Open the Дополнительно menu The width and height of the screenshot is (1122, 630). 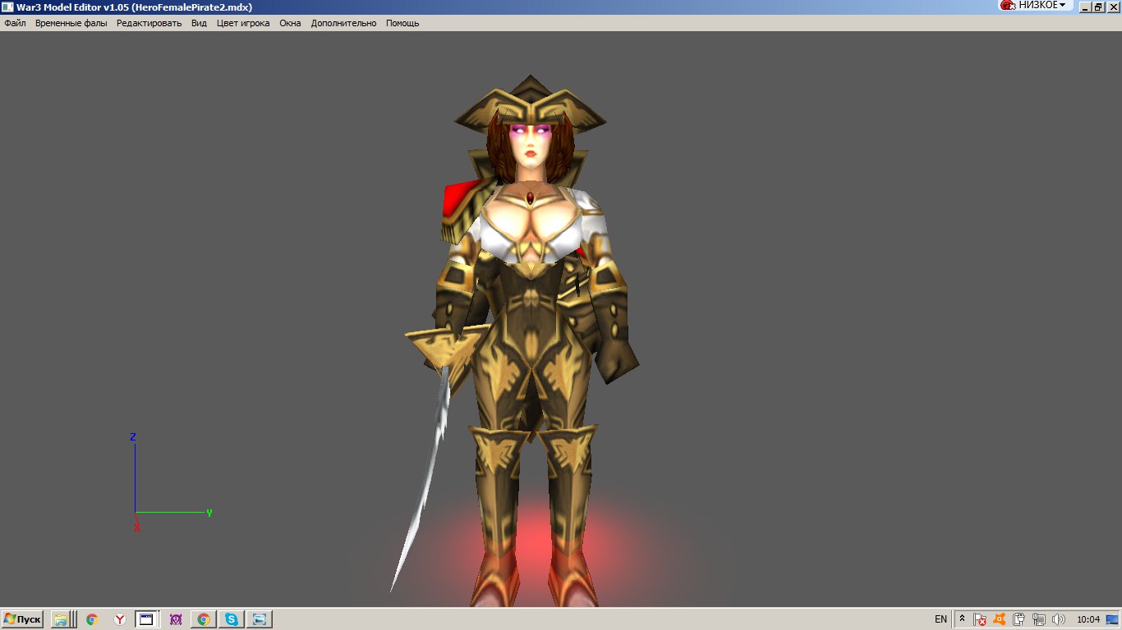click(x=343, y=23)
